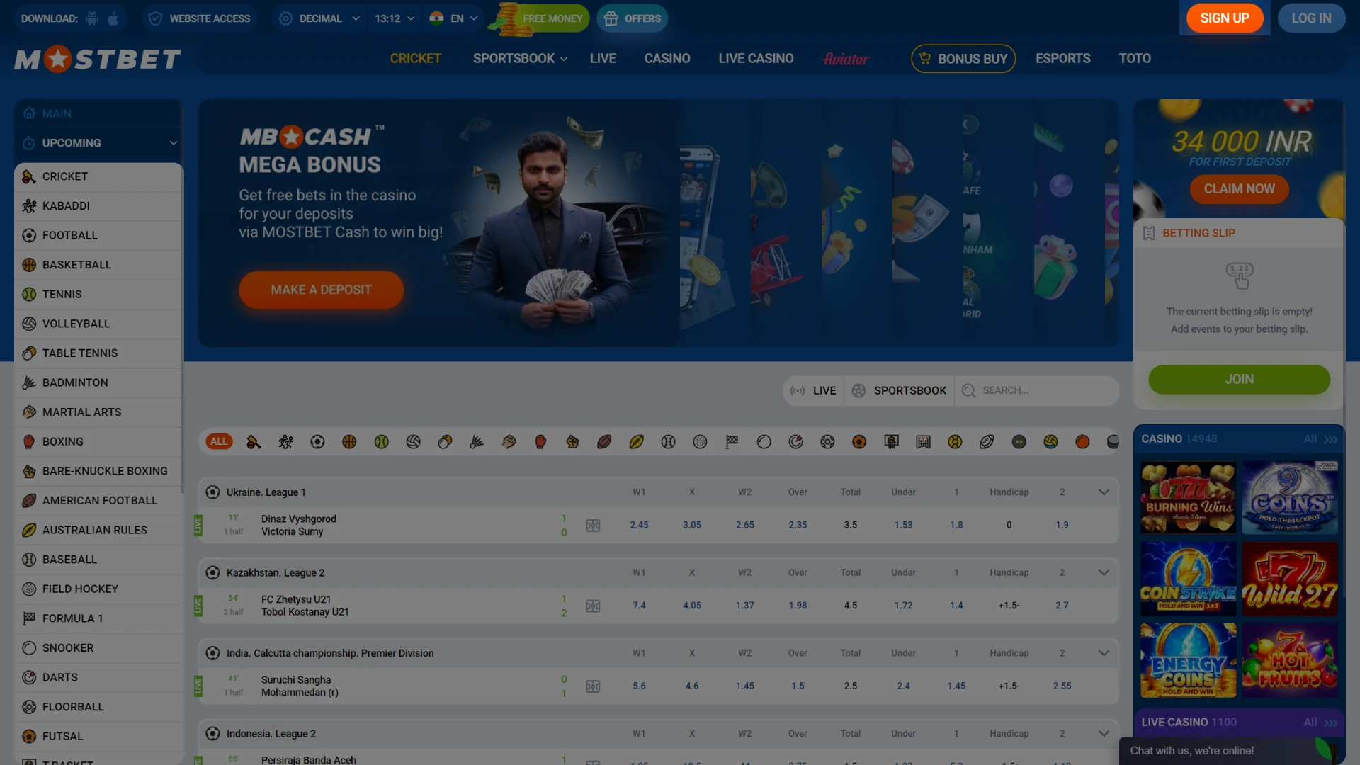
Task: Open the OFFERS gift button
Action: click(x=632, y=18)
